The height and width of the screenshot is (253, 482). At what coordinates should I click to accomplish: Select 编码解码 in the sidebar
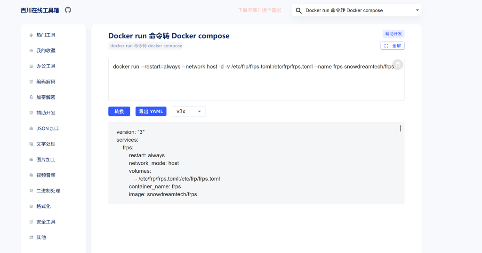click(x=46, y=82)
